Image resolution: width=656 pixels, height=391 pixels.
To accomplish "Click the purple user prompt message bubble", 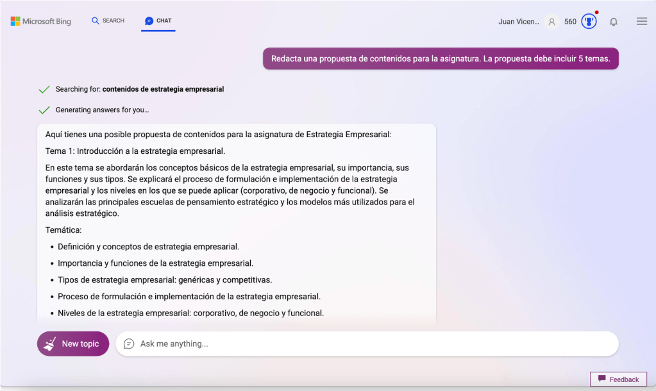I will click(x=441, y=58).
